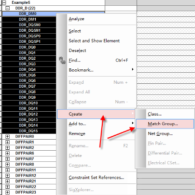Expand the DIFFPAIR12 row
Image resolution: width=195 pixels, height=195 pixels.
coord(7,176)
